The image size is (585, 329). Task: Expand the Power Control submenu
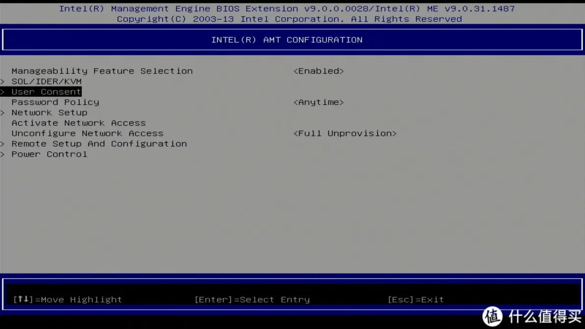point(49,154)
